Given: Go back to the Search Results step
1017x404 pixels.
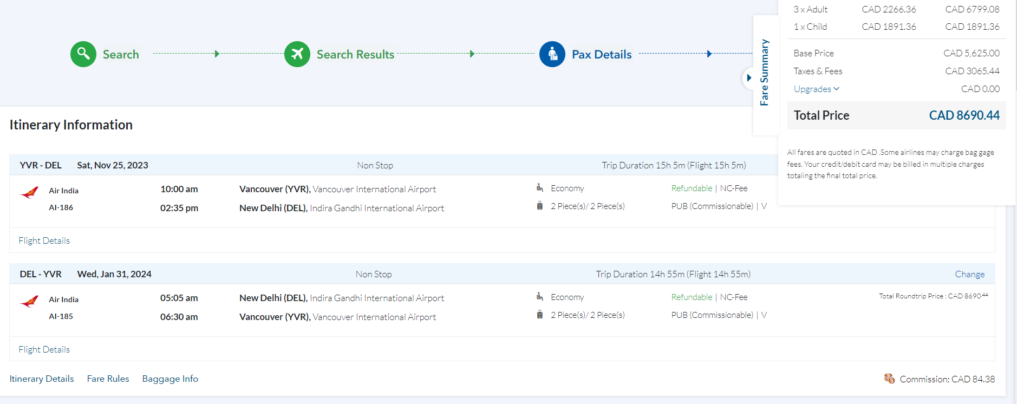Looking at the screenshot, I should [x=355, y=54].
